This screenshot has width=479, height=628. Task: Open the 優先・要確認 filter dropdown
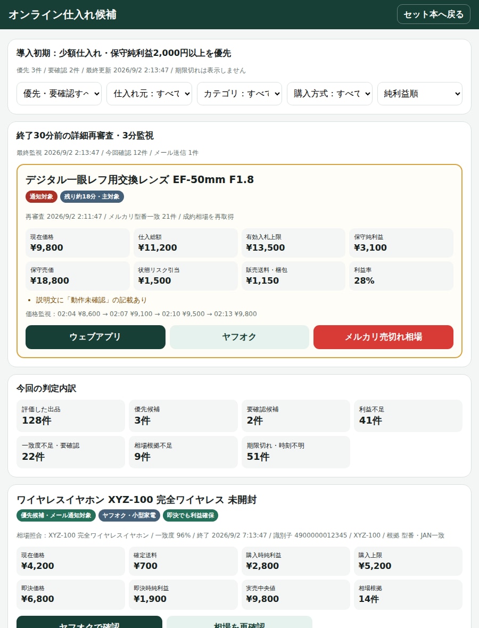click(x=59, y=94)
